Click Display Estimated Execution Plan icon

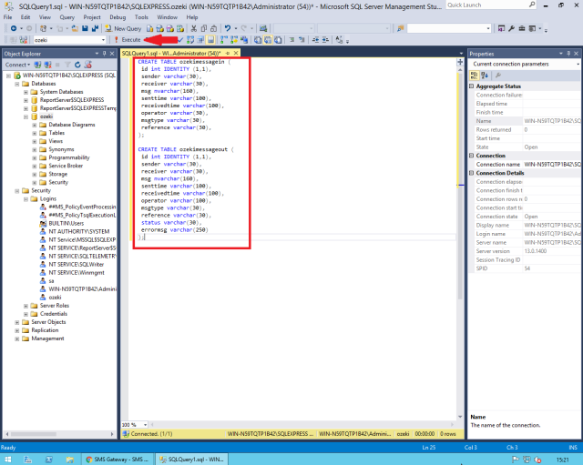point(190,40)
